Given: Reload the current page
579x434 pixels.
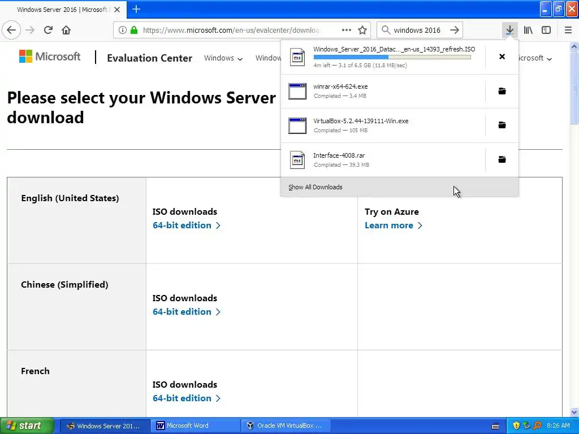Looking at the screenshot, I should [x=48, y=30].
